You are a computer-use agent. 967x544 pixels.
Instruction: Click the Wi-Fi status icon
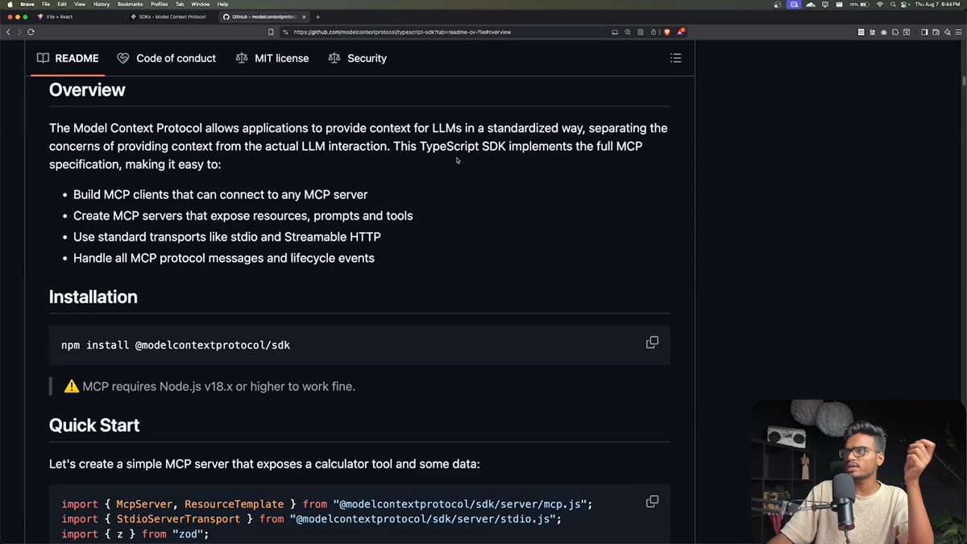[880, 4]
